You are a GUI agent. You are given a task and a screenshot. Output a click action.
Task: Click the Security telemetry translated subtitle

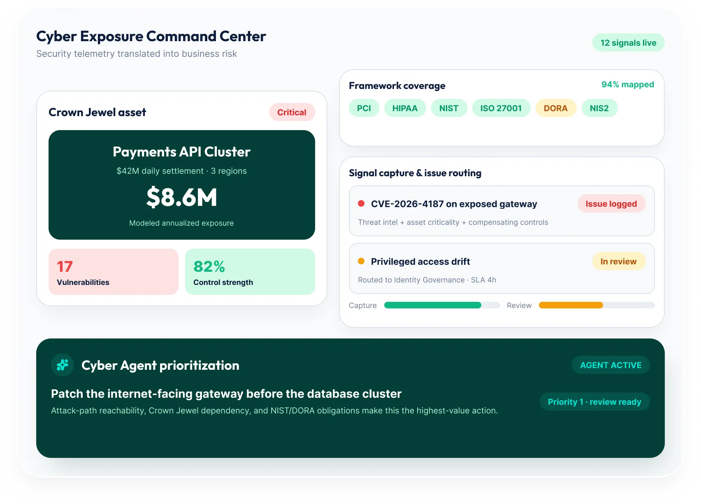(x=137, y=54)
